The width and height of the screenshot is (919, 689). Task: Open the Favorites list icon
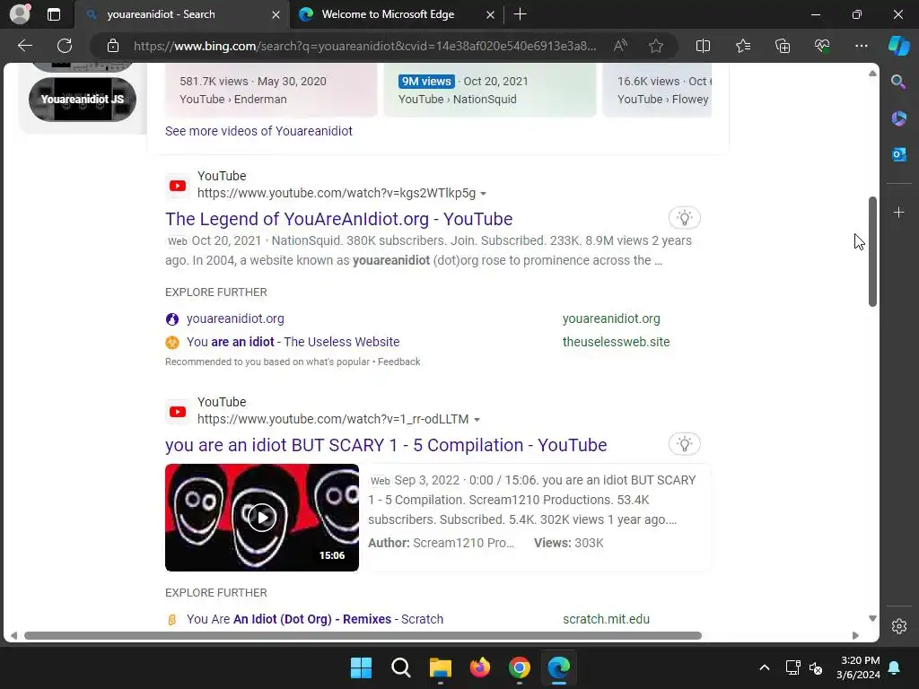(x=742, y=46)
